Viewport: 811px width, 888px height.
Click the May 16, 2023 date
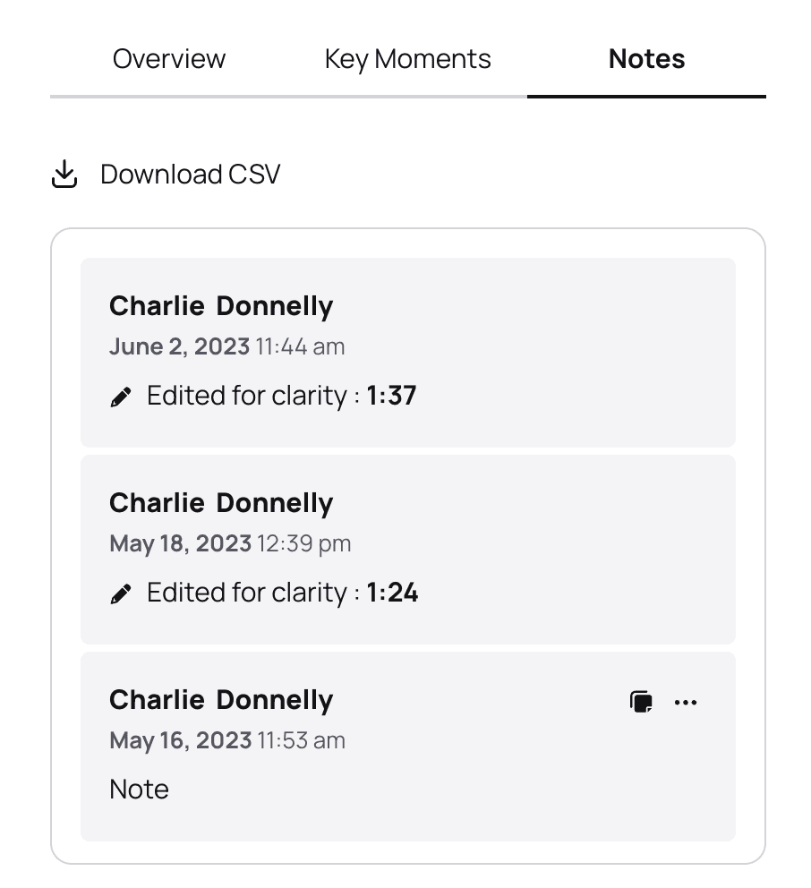click(x=180, y=740)
